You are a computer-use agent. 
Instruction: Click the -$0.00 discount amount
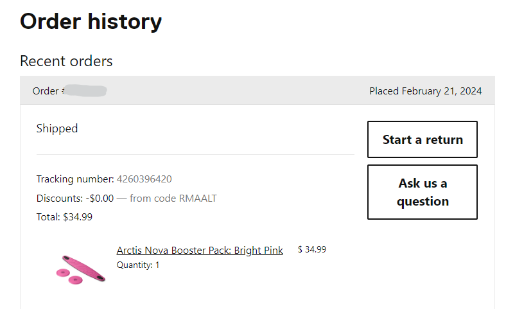pos(100,199)
